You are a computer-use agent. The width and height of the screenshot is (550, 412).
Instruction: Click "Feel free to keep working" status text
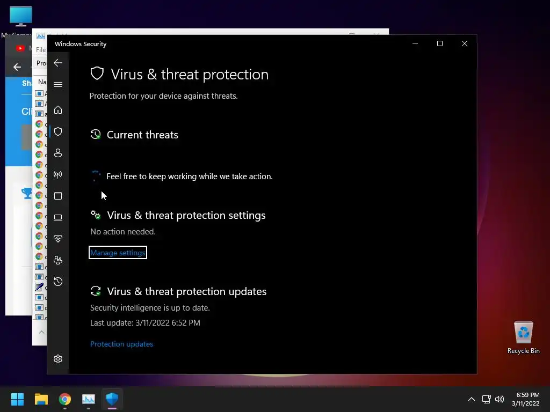[x=190, y=176]
